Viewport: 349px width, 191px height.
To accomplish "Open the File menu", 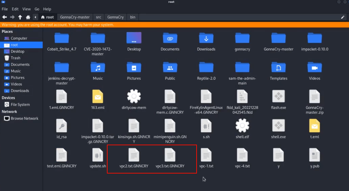I will (5, 9).
